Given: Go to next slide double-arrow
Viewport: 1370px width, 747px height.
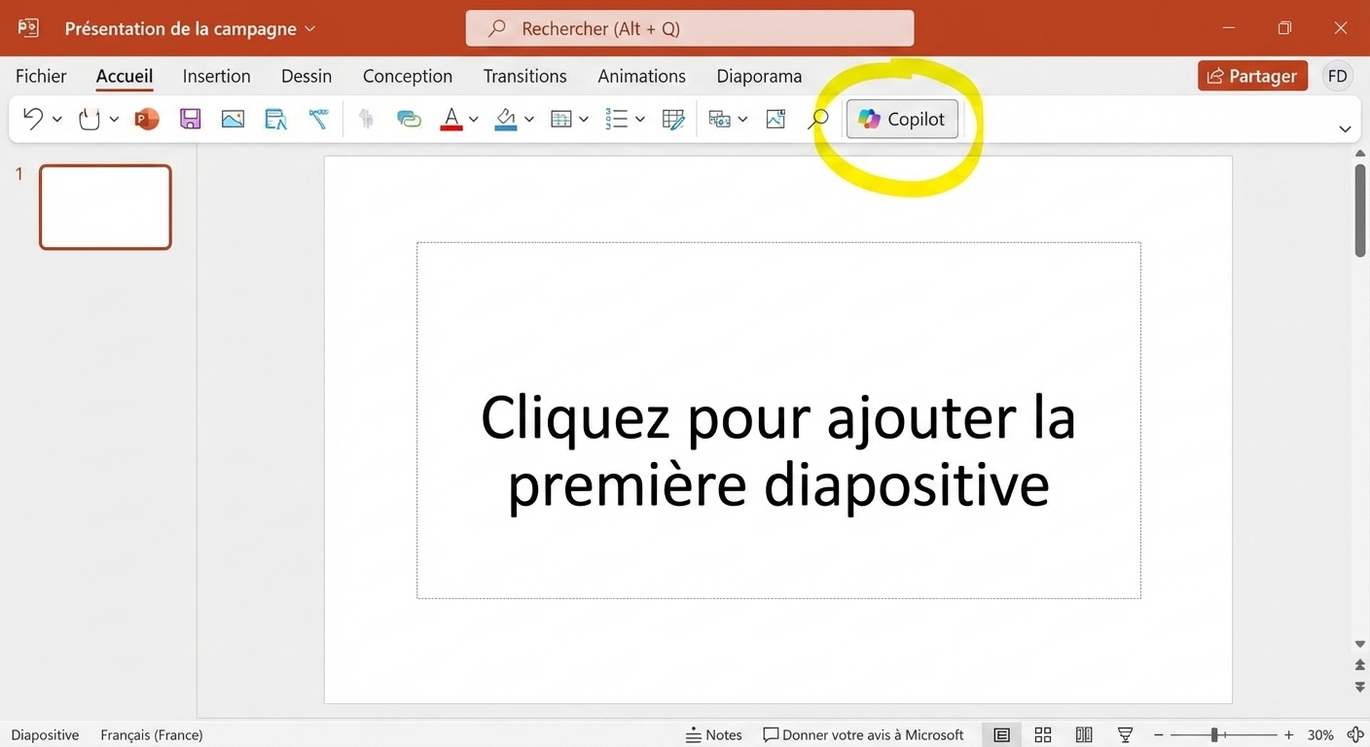Looking at the screenshot, I should click(x=1359, y=687).
